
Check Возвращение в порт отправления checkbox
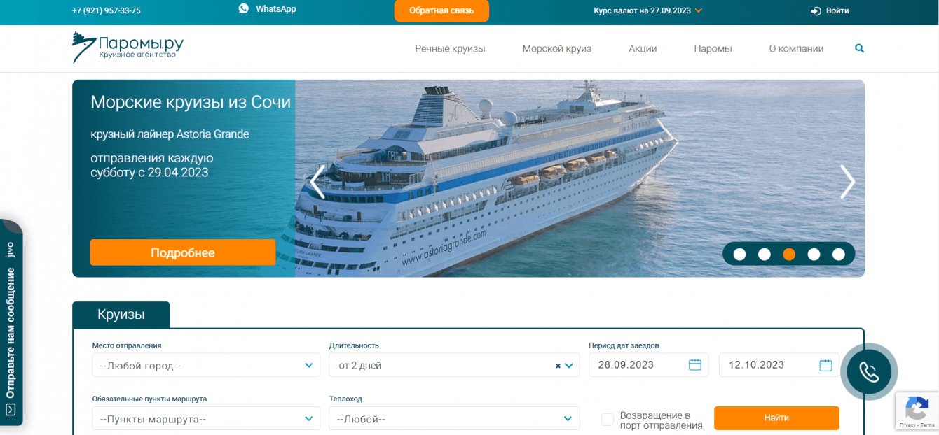pos(608,420)
